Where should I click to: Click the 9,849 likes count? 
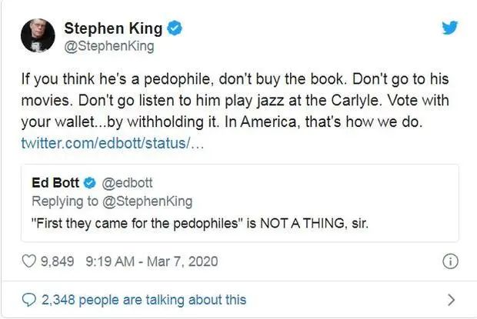pos(58,261)
